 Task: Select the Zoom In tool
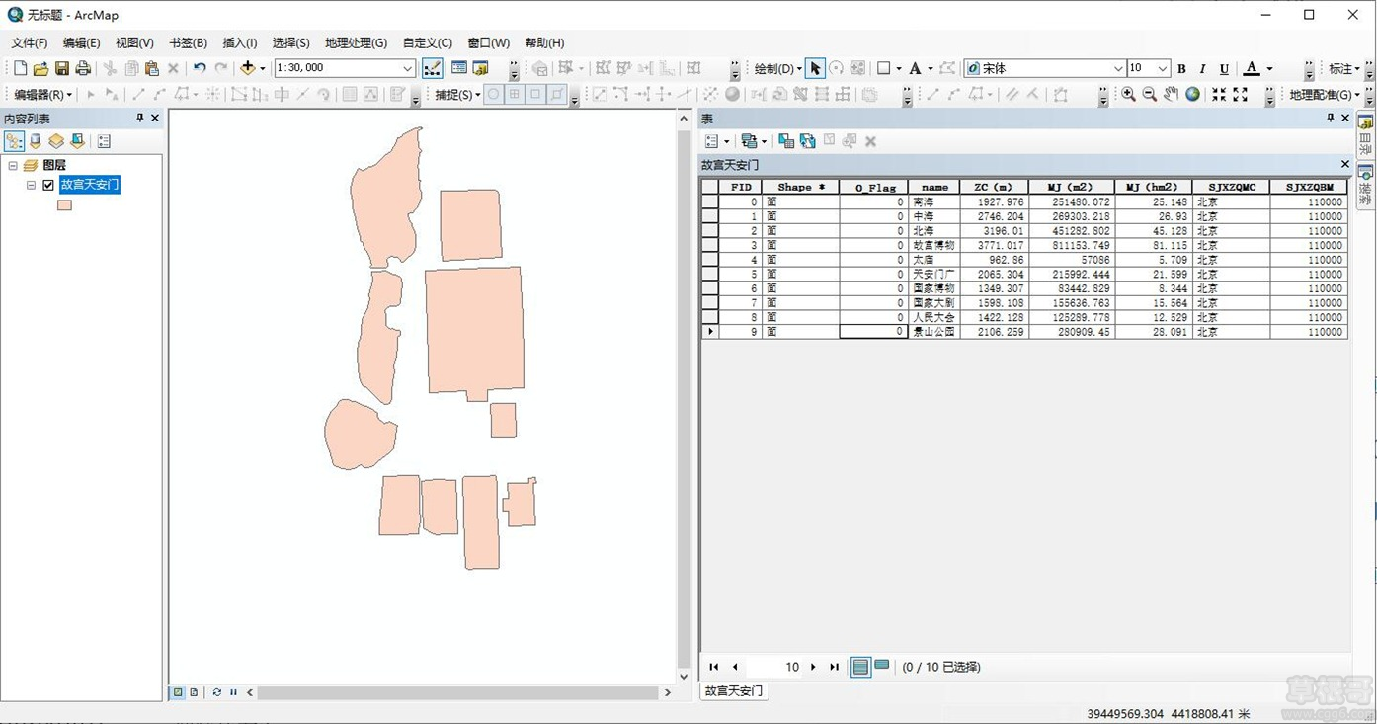(1128, 94)
